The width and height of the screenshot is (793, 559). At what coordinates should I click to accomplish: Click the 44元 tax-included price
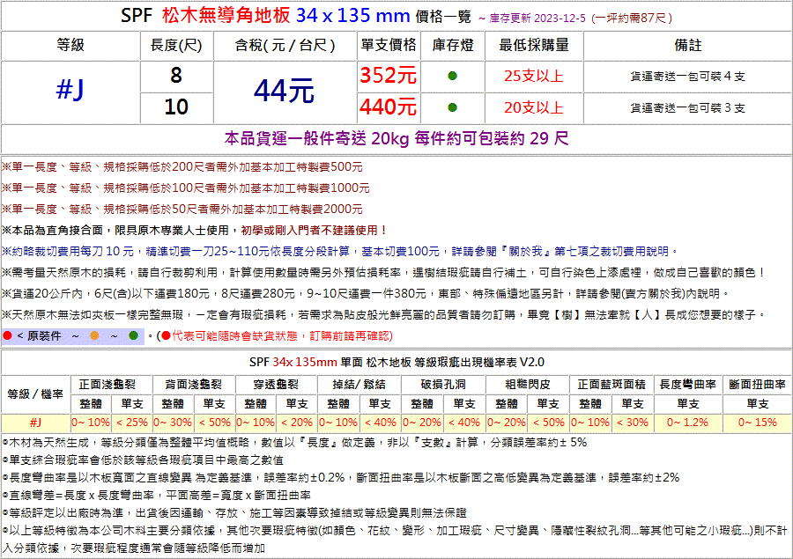285,92
